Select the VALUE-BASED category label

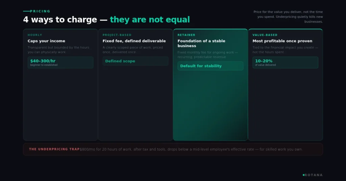click(x=265, y=35)
